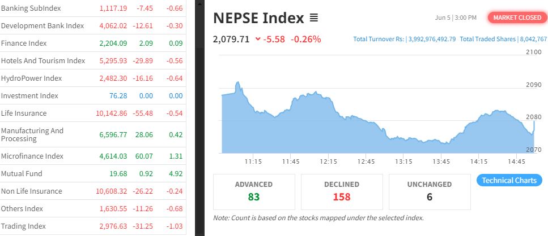Select the Advanced stocks count card
Viewport: 548px width, 236px height.
click(253, 192)
